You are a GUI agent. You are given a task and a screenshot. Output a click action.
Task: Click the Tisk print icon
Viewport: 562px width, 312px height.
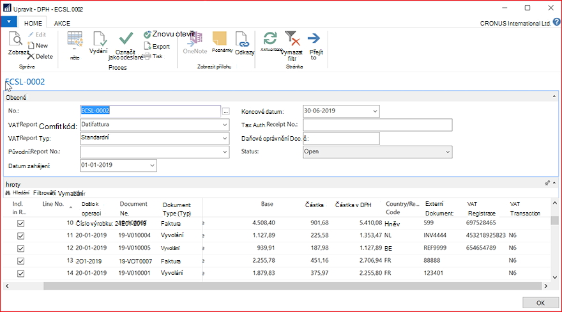tap(147, 57)
